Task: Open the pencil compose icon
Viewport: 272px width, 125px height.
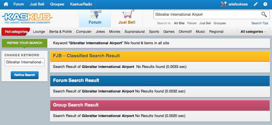Action: tap(255, 4)
